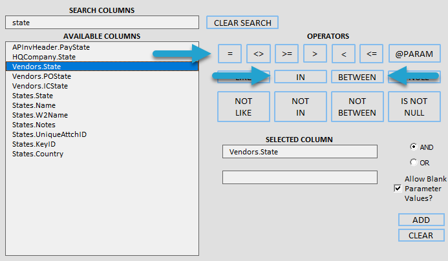Uncheck Allow Blank Parameter Values checkbox
Screen dimensions: 448x261
pos(398,188)
